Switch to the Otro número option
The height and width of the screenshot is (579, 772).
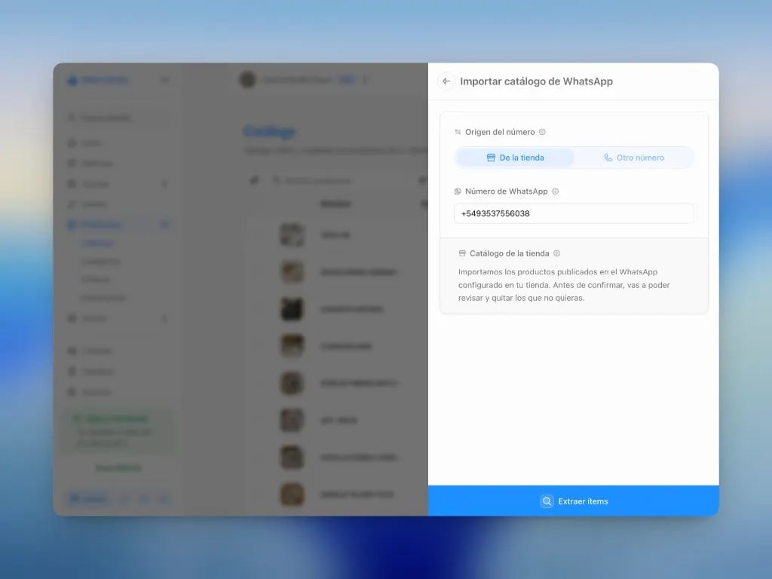coord(633,158)
